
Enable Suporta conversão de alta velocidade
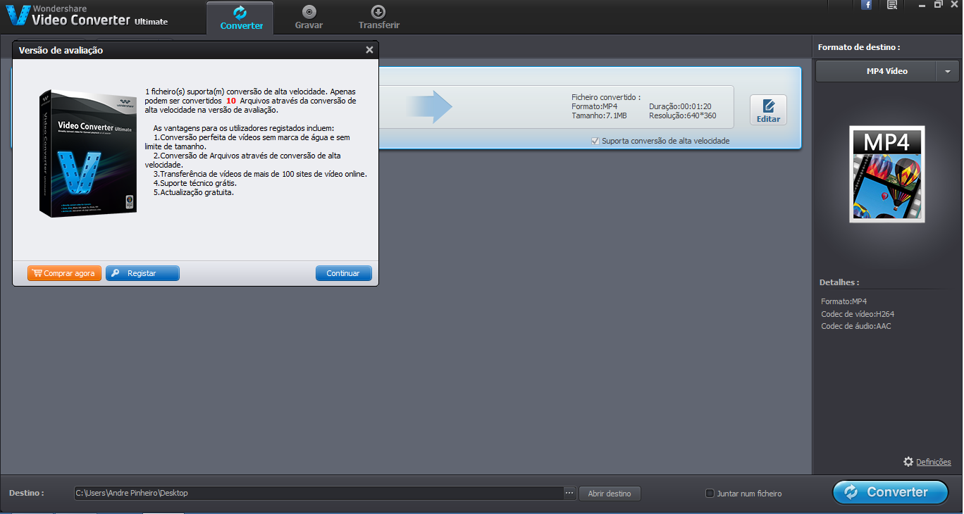click(x=595, y=141)
